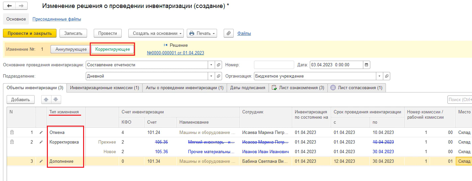Select the Корректировка cell in row 2
472x181 pixels.
(x=66, y=142)
